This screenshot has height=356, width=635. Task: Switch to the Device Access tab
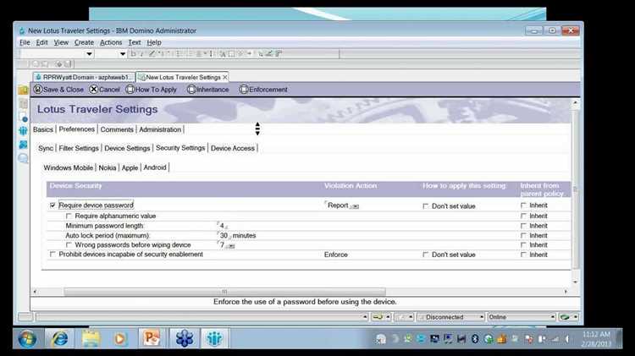click(x=233, y=148)
